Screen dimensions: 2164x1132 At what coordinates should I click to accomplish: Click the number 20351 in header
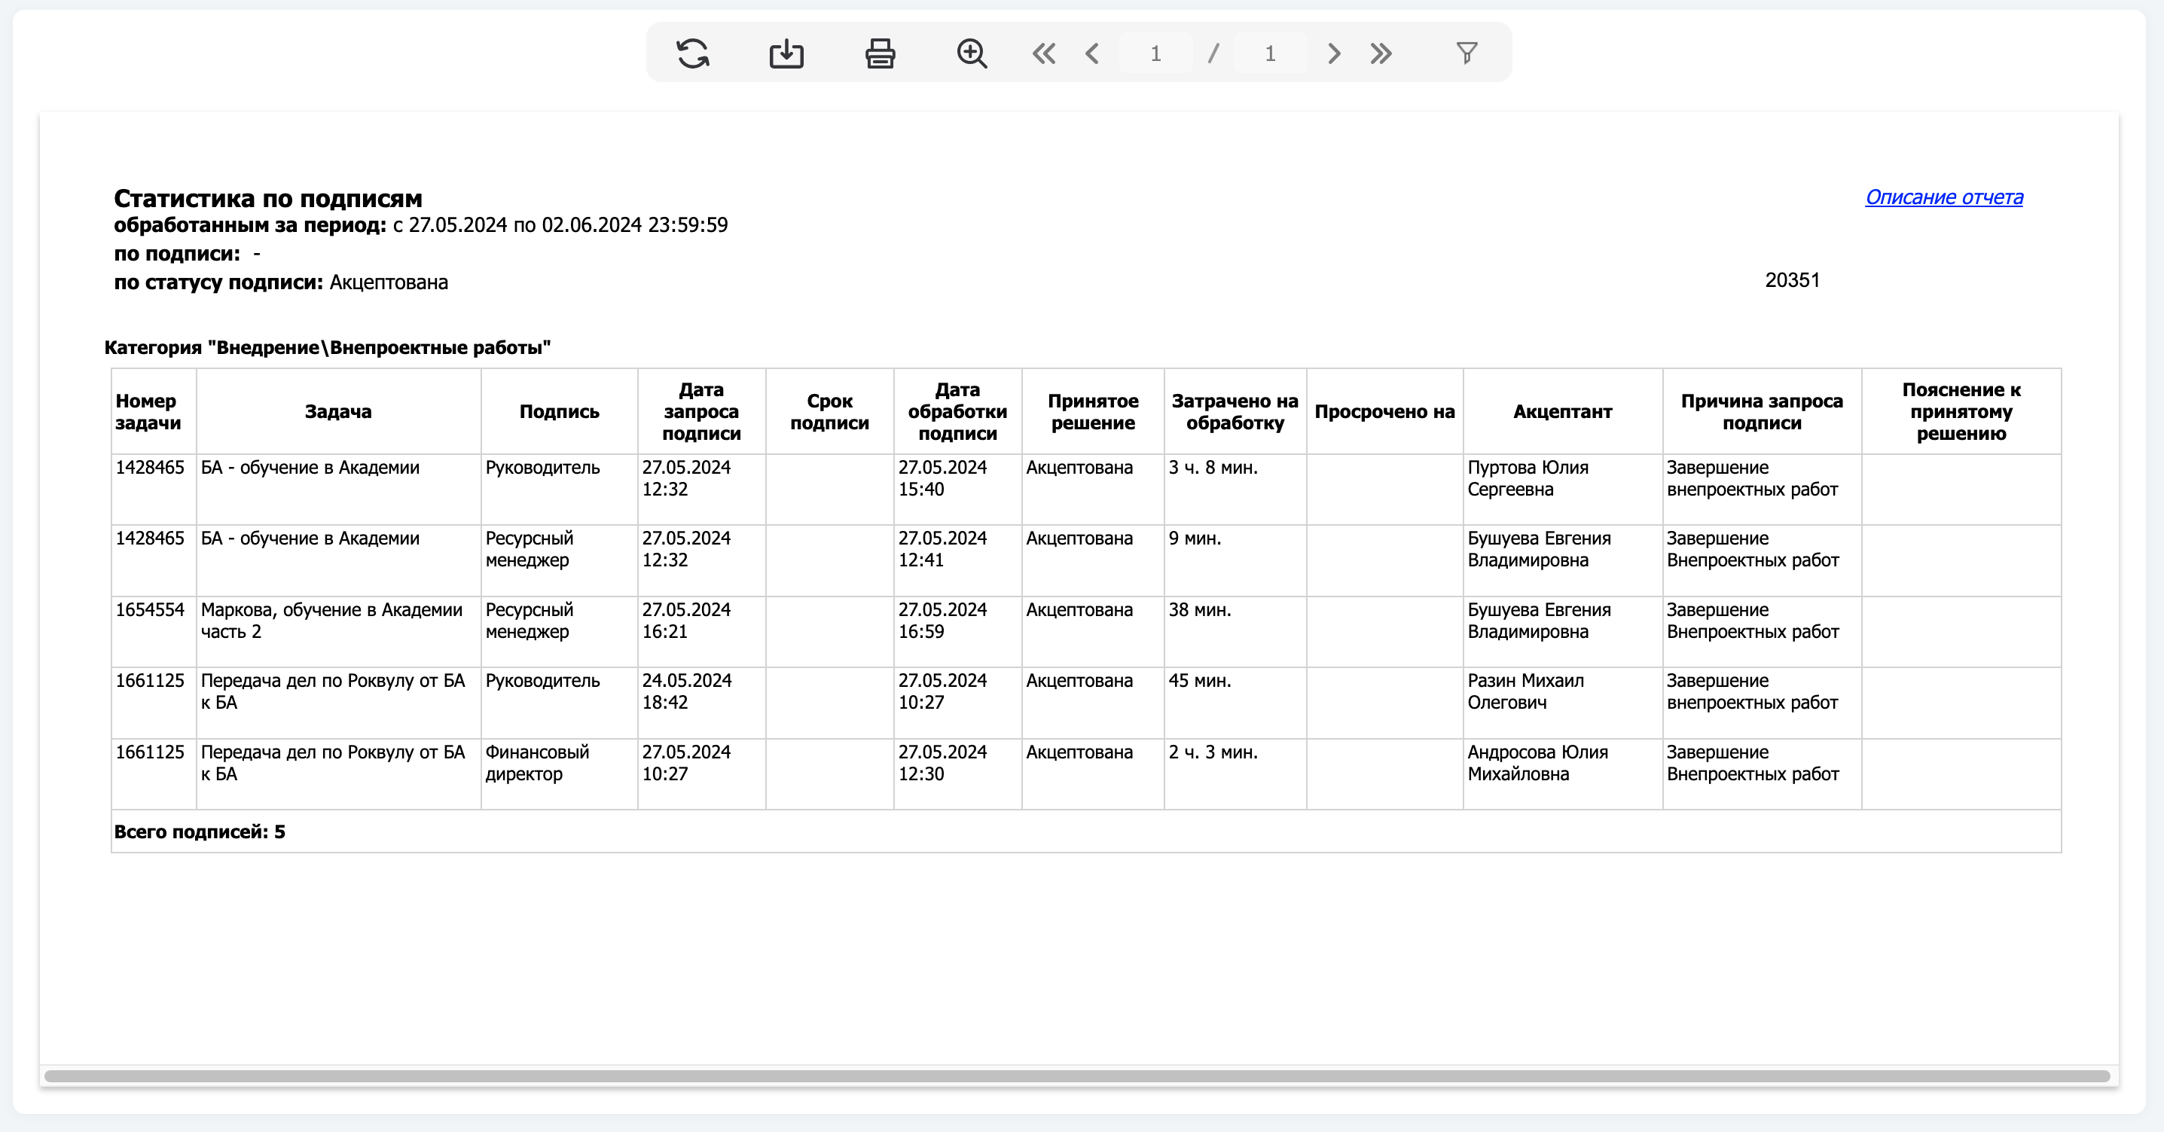[1792, 280]
